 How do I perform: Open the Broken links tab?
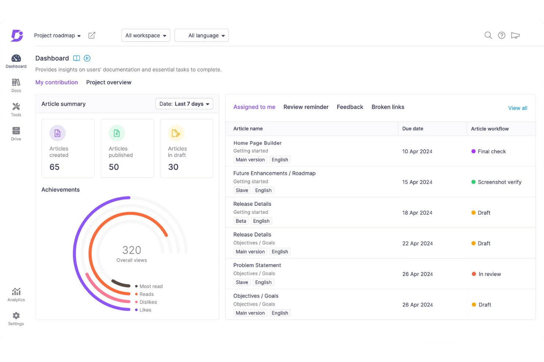click(388, 107)
